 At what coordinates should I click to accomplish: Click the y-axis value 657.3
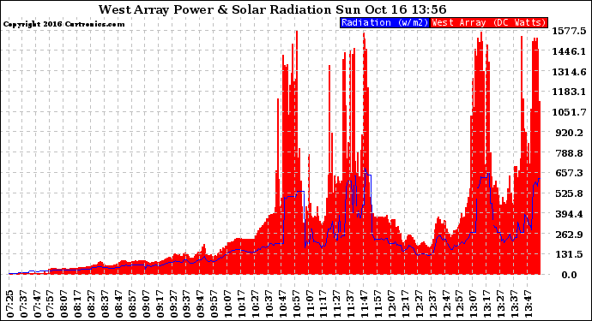click(571, 173)
